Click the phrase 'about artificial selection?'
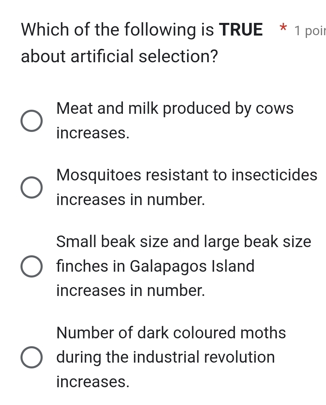 coord(119,55)
